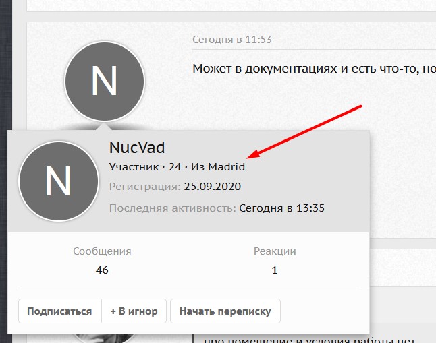Click the post text starting Может в документациях
Viewport: 436px width, 343px height.
pos(315,69)
